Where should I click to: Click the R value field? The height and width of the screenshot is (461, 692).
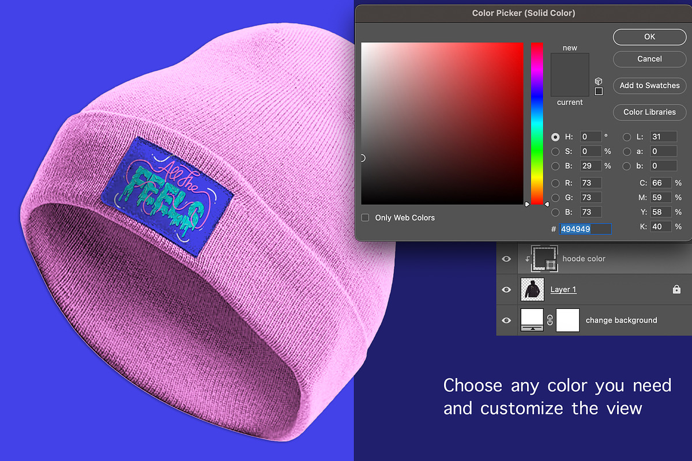point(591,183)
